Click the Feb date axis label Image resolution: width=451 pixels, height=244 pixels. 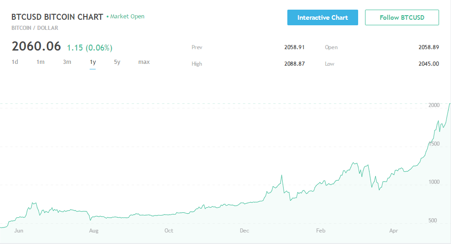(x=320, y=231)
